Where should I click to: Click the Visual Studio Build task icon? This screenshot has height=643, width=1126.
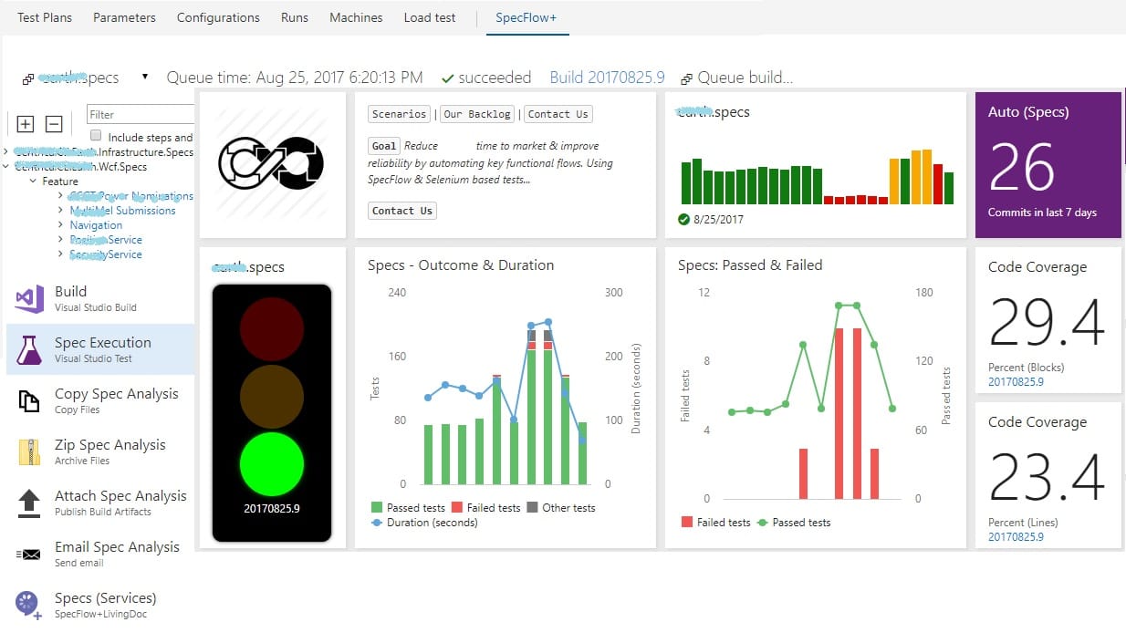tap(29, 299)
